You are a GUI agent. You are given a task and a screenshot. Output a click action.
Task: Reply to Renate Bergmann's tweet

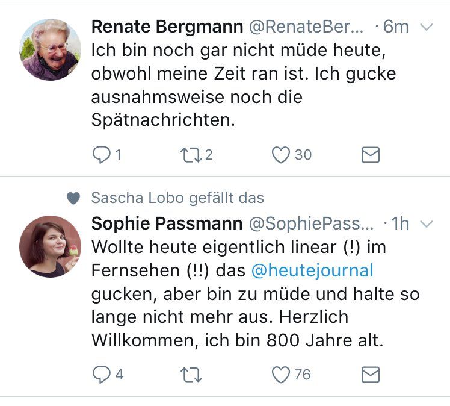(x=100, y=155)
